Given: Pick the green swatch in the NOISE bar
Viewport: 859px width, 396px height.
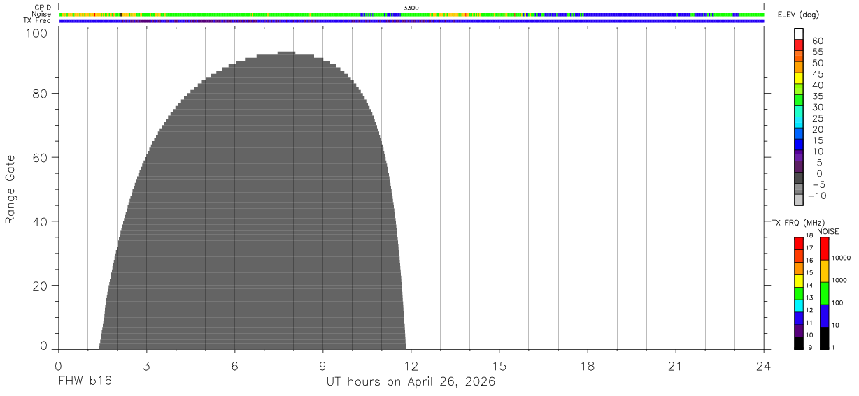Looking at the screenshot, I should (824, 293).
